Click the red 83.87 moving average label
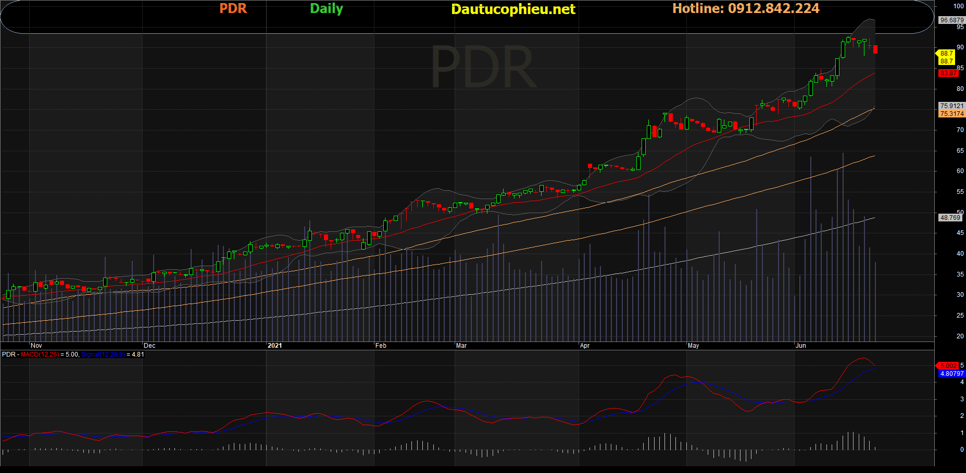Viewport: 966px width, 473px height. pos(948,73)
